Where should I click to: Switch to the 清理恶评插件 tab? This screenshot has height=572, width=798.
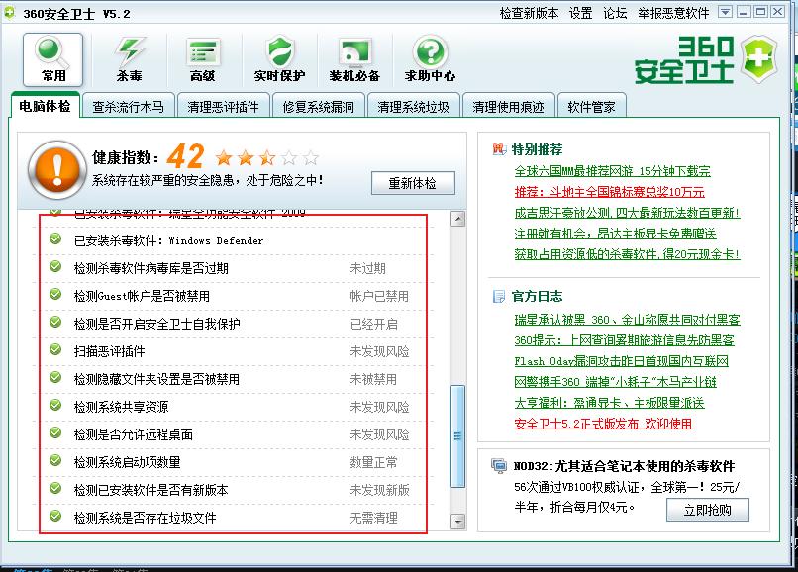point(223,107)
